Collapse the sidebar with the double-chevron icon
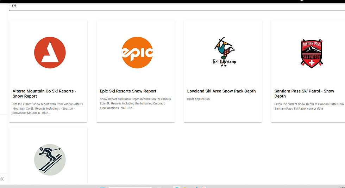 [x=2, y=179]
